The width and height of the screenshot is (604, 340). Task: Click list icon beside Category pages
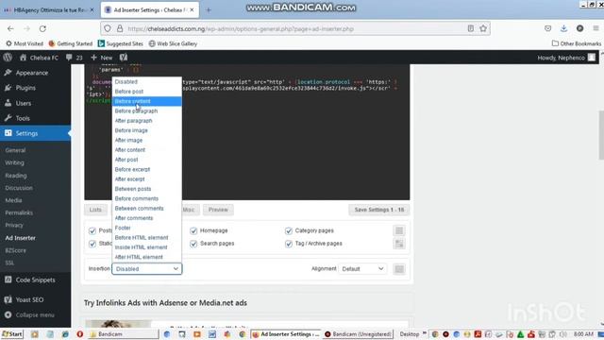[x=399, y=230]
